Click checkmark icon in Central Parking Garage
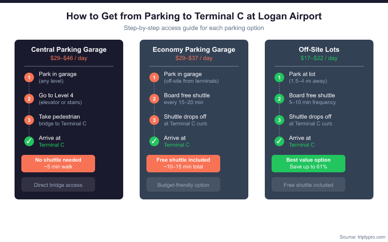Image resolution: width=388 pixels, height=242 pixels. point(29,141)
